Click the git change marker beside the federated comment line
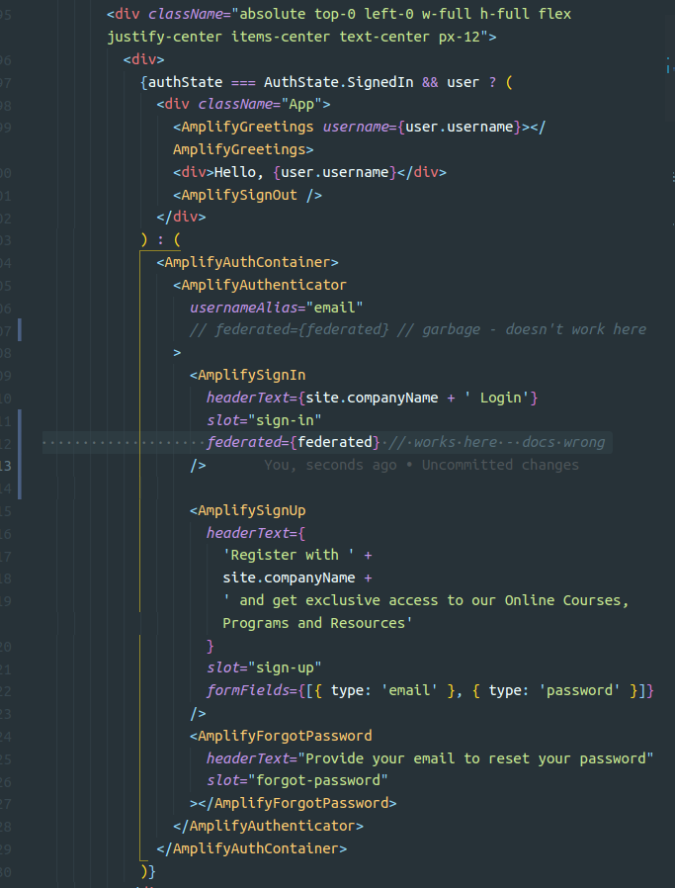The height and width of the screenshot is (888, 675). (x=20, y=329)
